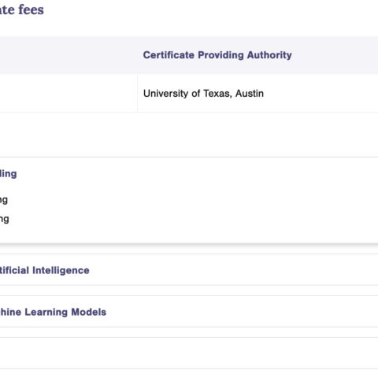The width and height of the screenshot is (378, 378).
Task: Click the word "Authority" in the table header
Action: (x=269, y=55)
